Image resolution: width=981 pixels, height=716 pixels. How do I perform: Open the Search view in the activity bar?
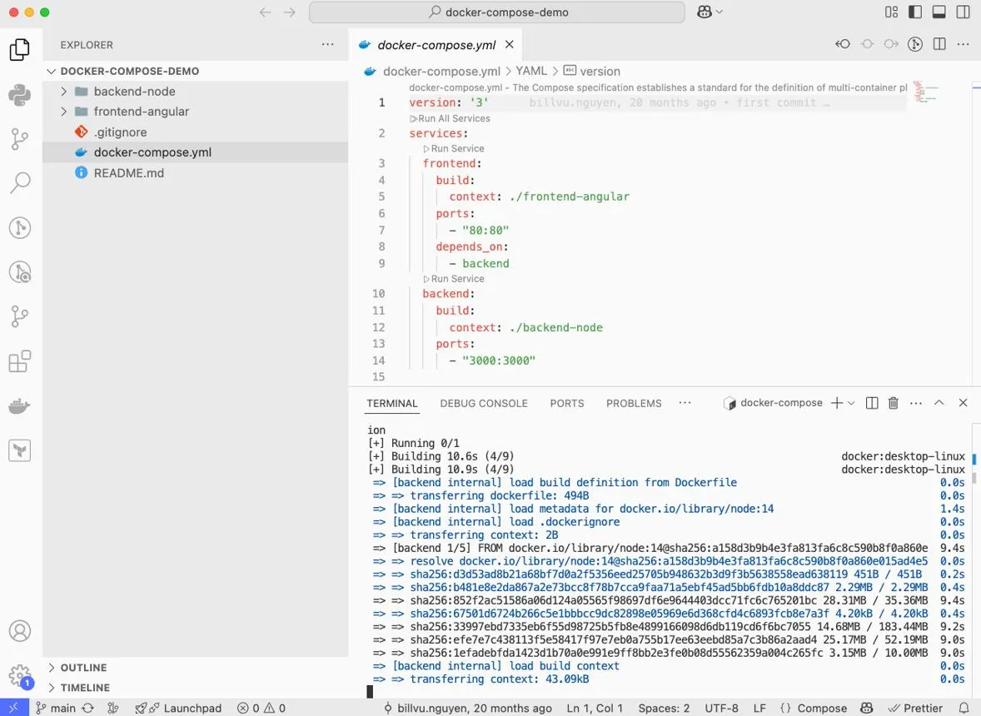coord(20,182)
